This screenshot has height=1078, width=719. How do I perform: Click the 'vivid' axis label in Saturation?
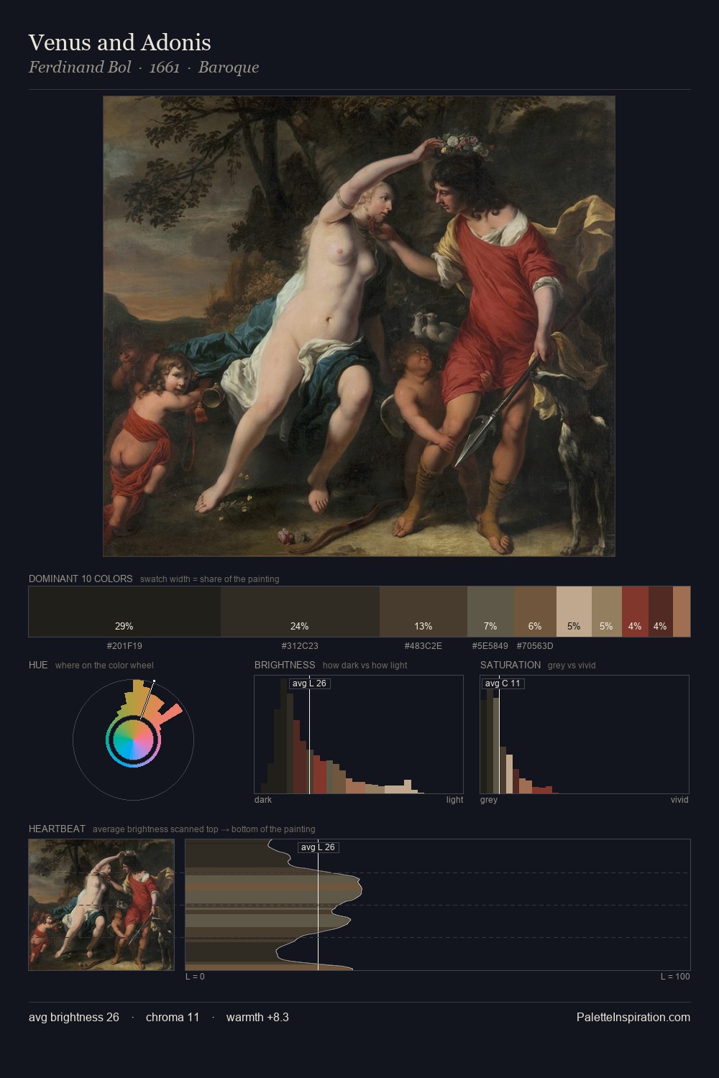[x=679, y=800]
